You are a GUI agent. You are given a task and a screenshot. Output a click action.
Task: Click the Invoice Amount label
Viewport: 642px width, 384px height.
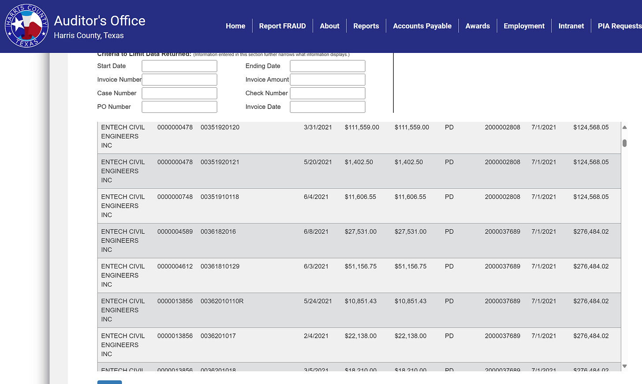point(267,80)
